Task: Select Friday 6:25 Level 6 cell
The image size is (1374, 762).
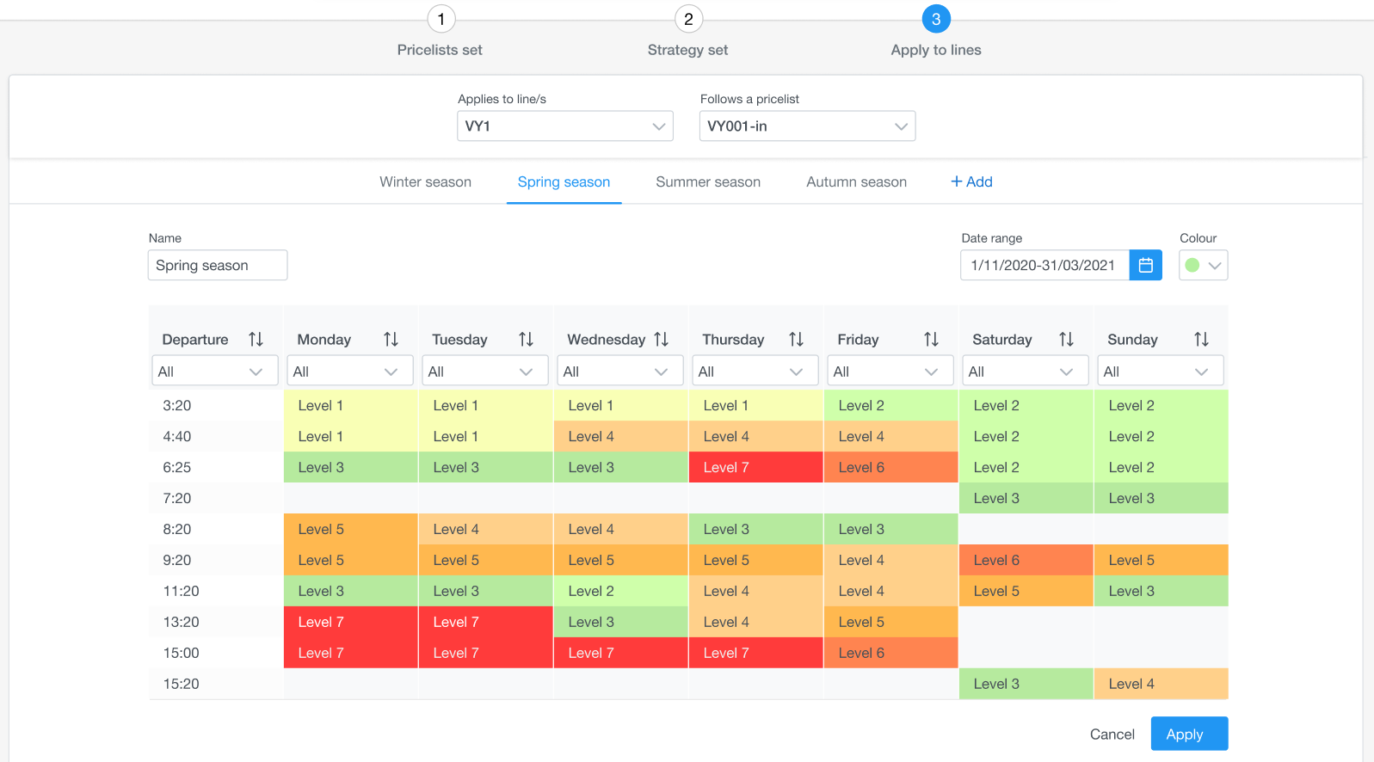Action: (x=891, y=467)
